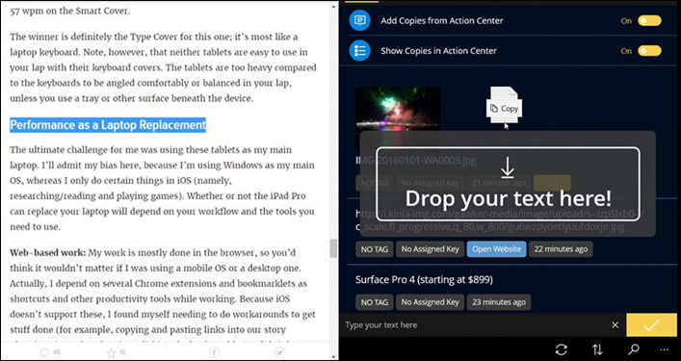Confirm text with the yellow checkmark button
This screenshot has width=681, height=361.
(x=651, y=325)
